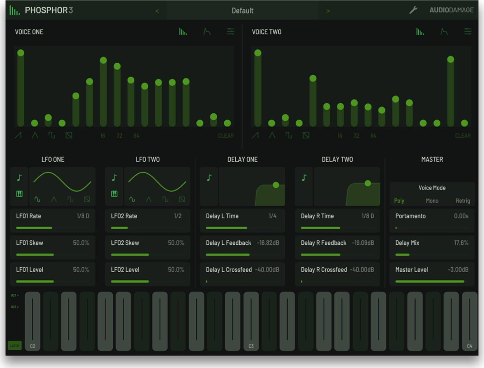Select Voice One partials bar-graph view icon
The image size is (484, 368).
pyautogui.click(x=183, y=31)
